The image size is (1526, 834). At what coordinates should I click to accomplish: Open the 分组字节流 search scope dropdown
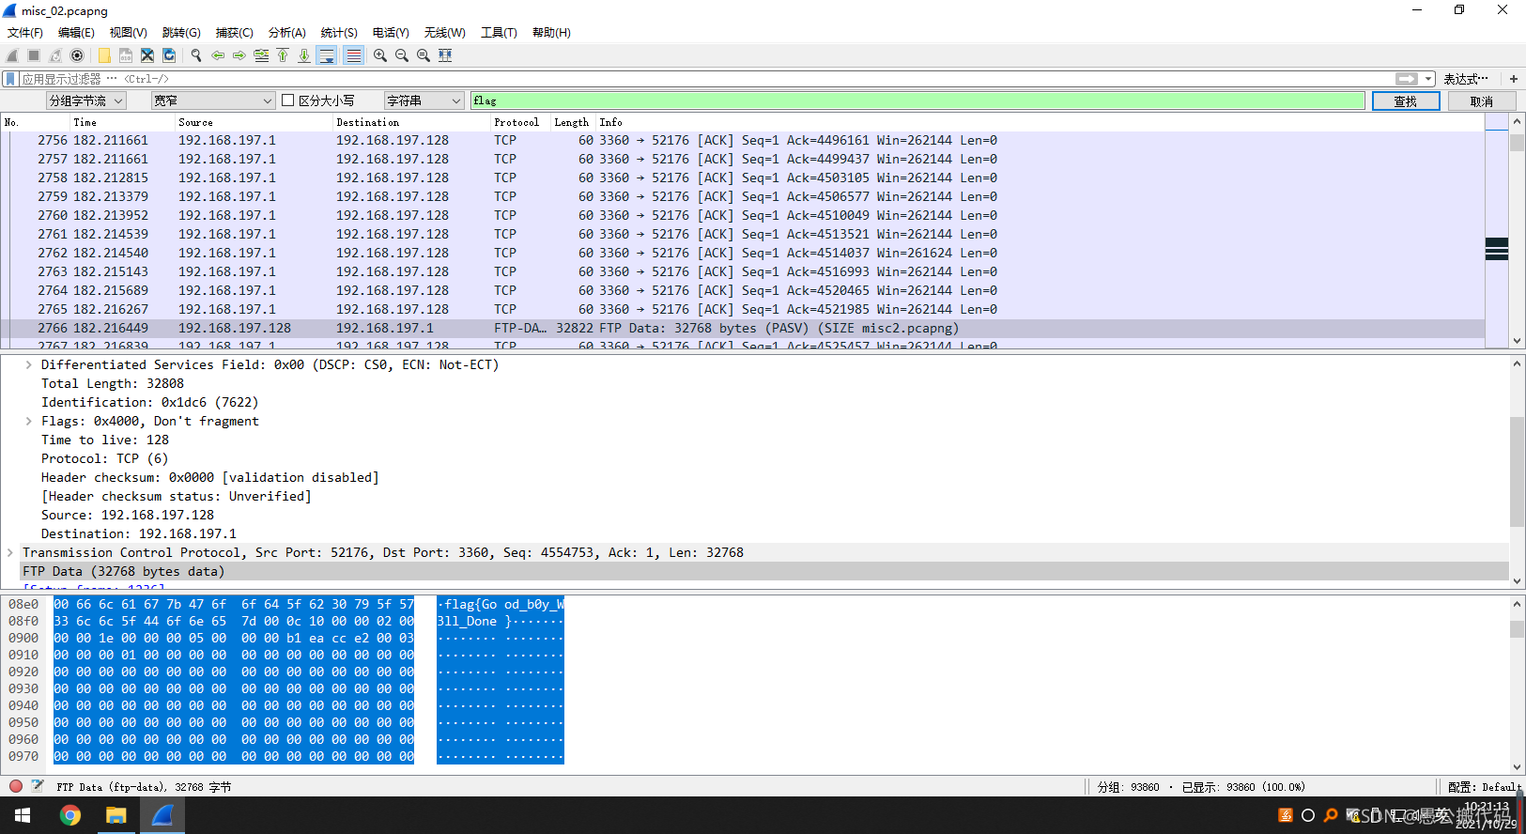(x=86, y=100)
